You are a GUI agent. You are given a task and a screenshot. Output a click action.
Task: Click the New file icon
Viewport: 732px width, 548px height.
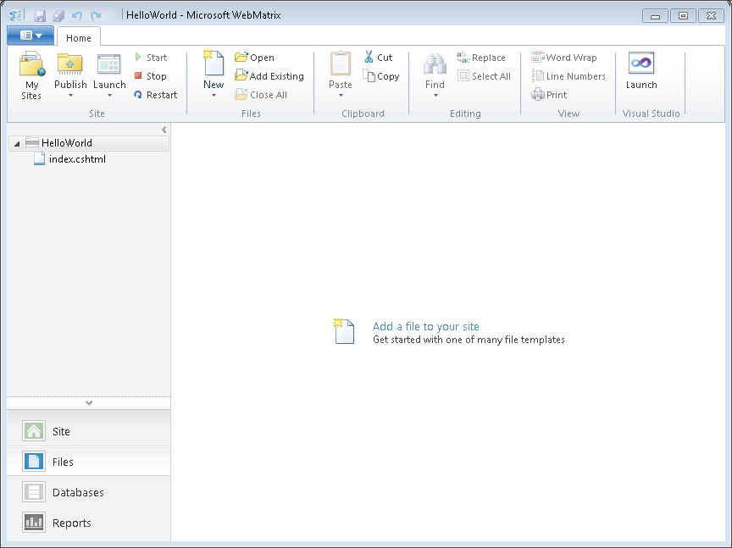213,63
